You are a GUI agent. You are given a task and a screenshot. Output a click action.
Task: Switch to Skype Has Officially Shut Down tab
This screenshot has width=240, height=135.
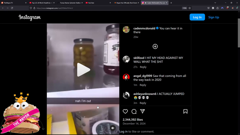[x=126, y=3]
